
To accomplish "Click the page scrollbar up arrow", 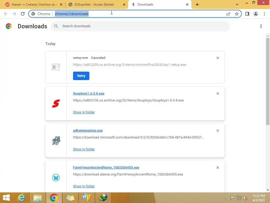I will pyautogui.click(x=268, y=36).
